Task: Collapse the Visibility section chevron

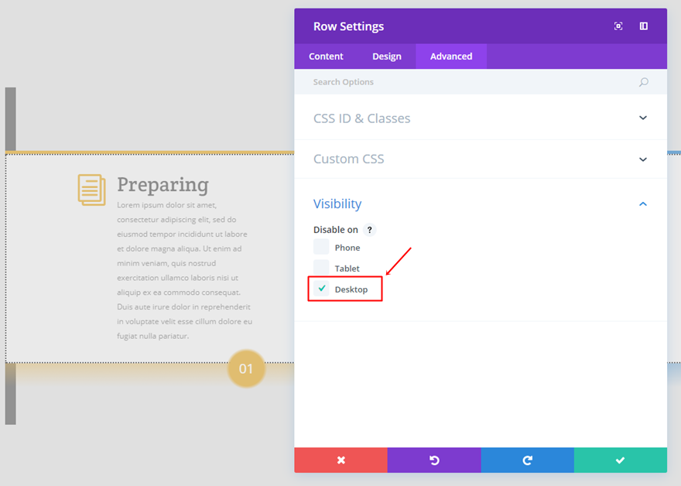Action: coord(643,204)
